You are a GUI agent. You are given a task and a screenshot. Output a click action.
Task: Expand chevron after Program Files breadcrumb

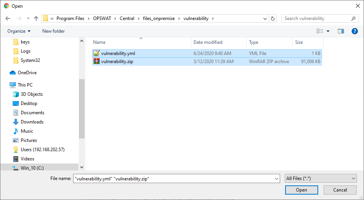click(88, 18)
